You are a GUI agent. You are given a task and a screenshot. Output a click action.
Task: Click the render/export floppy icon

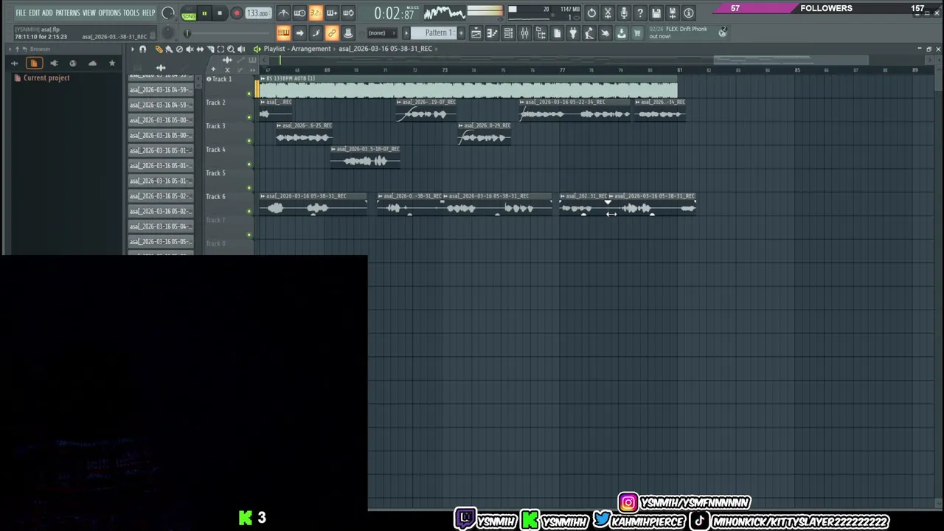(x=673, y=13)
